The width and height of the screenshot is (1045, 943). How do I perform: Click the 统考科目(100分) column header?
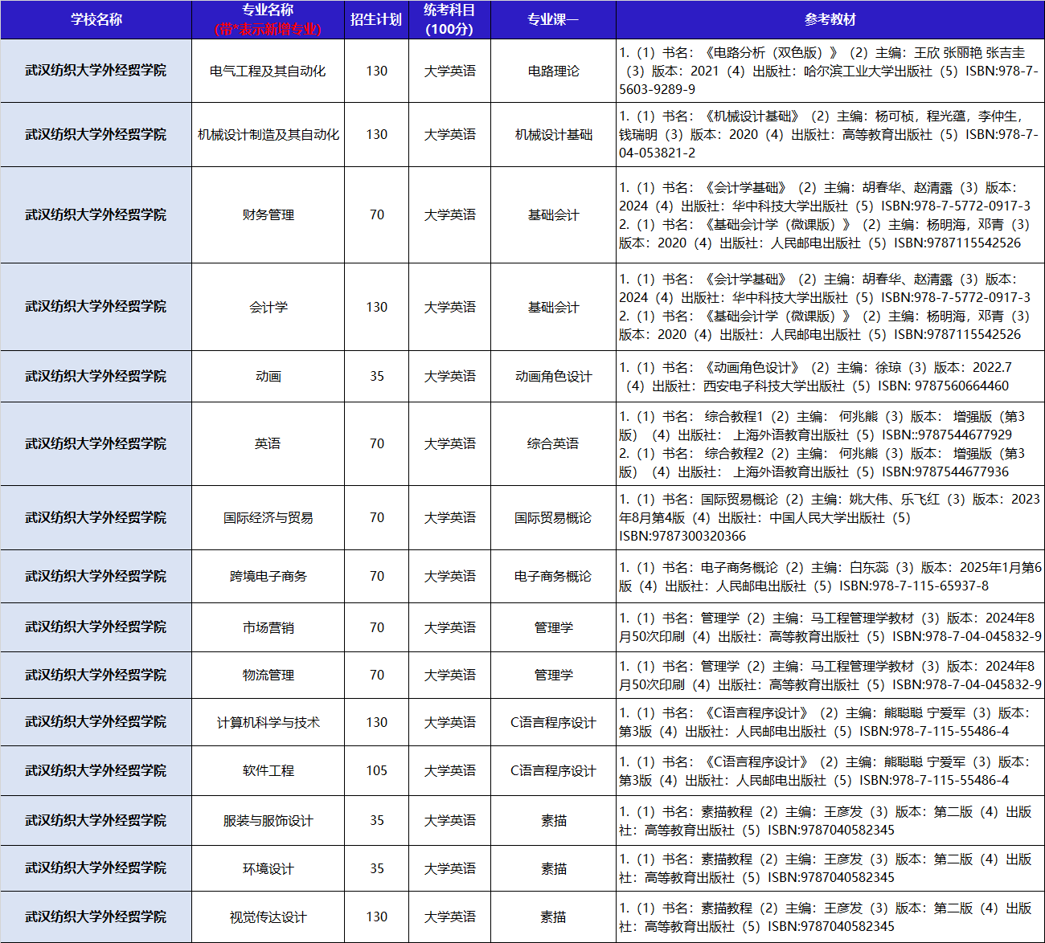point(449,19)
